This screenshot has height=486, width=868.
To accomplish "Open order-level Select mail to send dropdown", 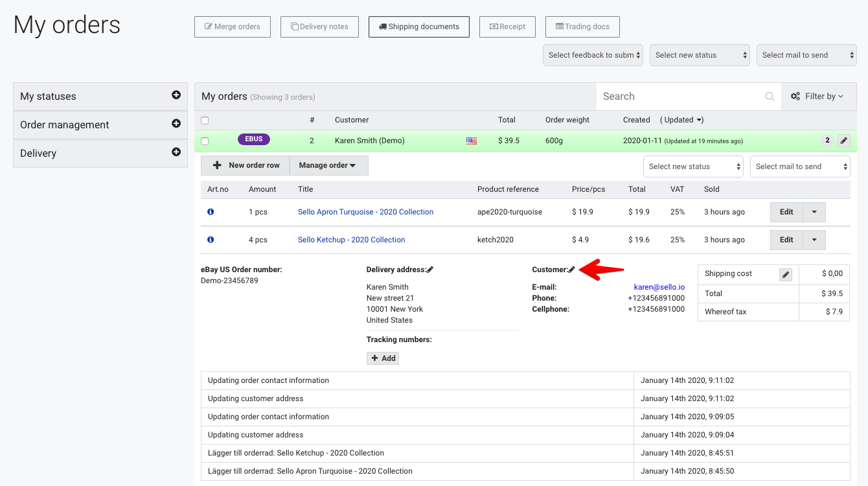I will 800,167.
